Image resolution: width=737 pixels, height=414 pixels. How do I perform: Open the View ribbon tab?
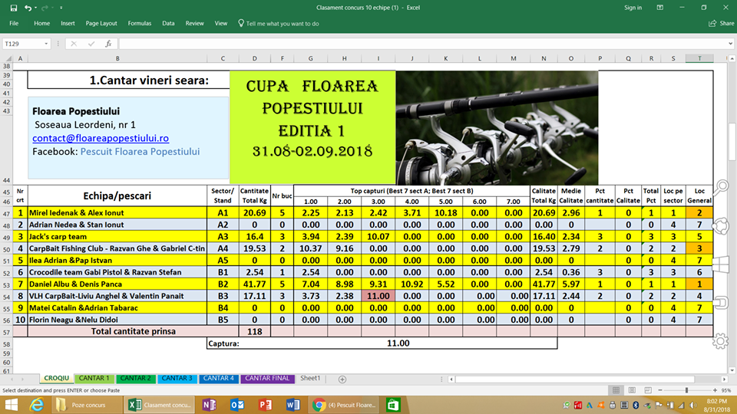click(221, 24)
